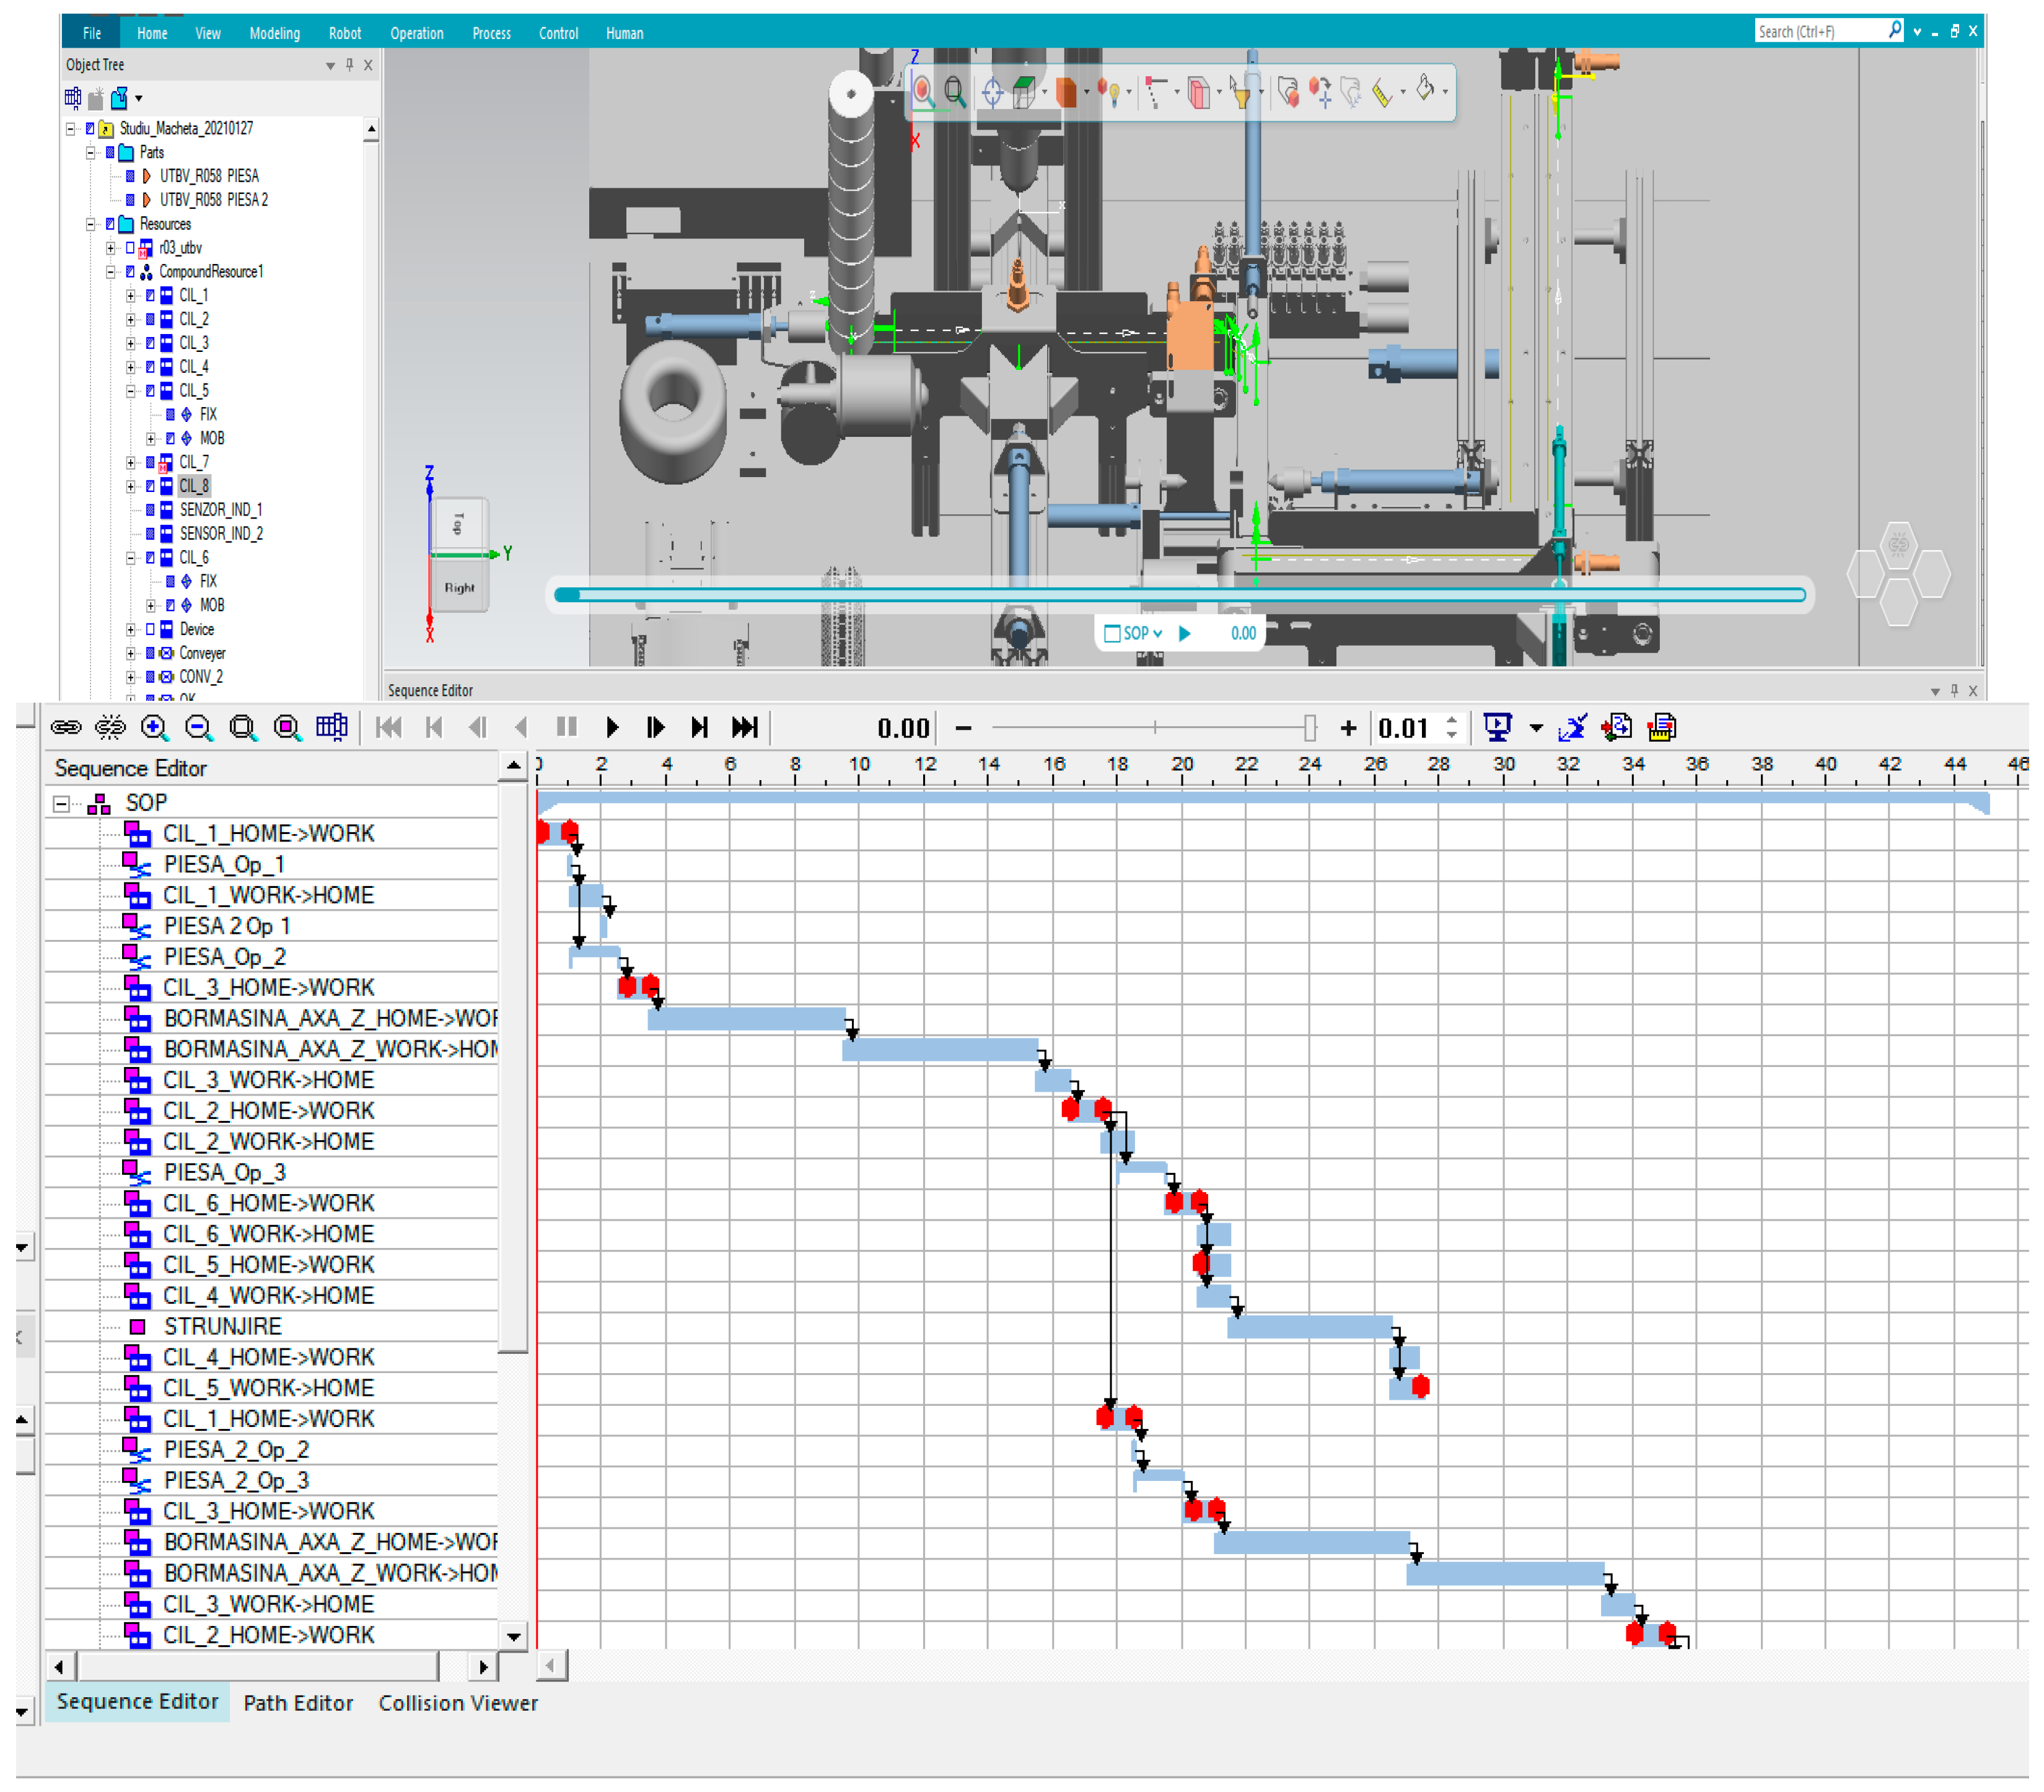Image resolution: width=2044 pixels, height=1792 pixels.
Task: Select the STRUNJIRE operation
Action: [x=222, y=1327]
